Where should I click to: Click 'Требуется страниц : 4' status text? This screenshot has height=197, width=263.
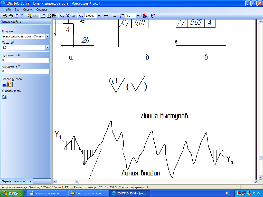click(134, 187)
